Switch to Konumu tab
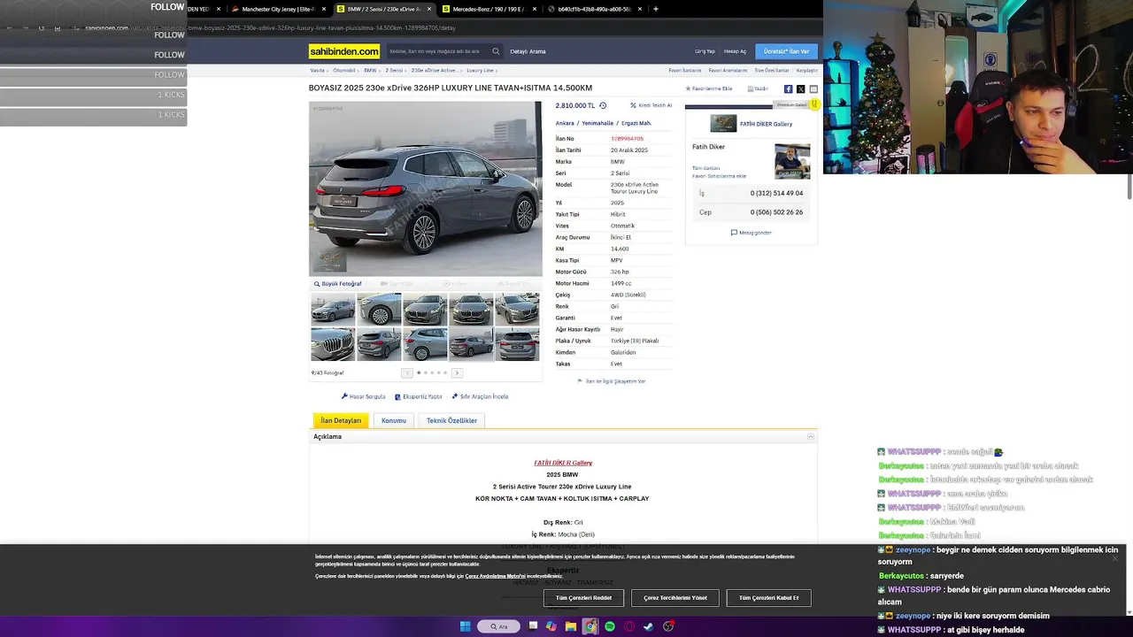The image size is (1133, 637). (394, 420)
